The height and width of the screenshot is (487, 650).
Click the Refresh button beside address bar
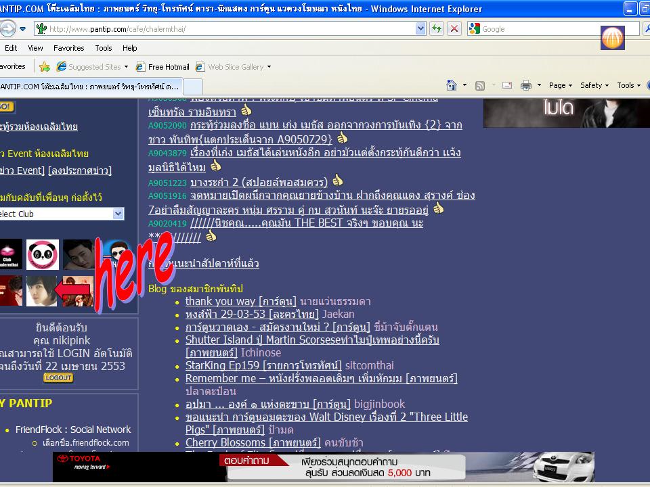click(437, 28)
